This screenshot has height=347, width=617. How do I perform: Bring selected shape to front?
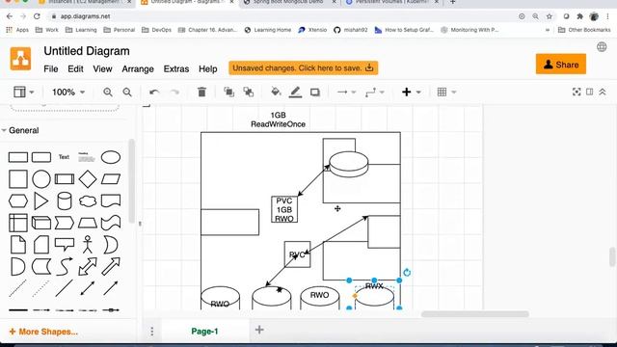pos(228,93)
